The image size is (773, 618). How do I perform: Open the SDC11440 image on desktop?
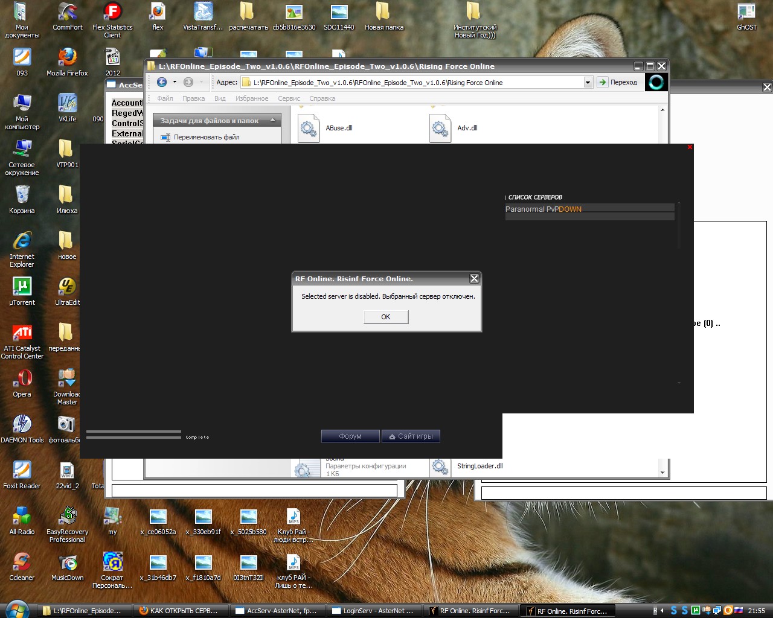(339, 16)
